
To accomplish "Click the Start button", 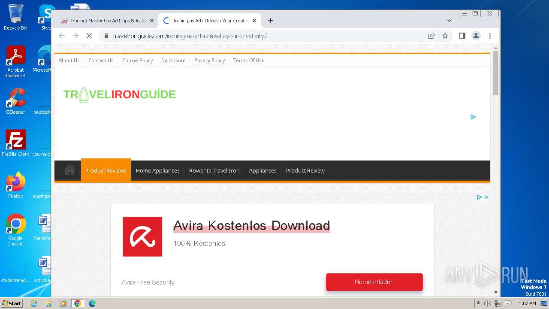I will click(12, 303).
